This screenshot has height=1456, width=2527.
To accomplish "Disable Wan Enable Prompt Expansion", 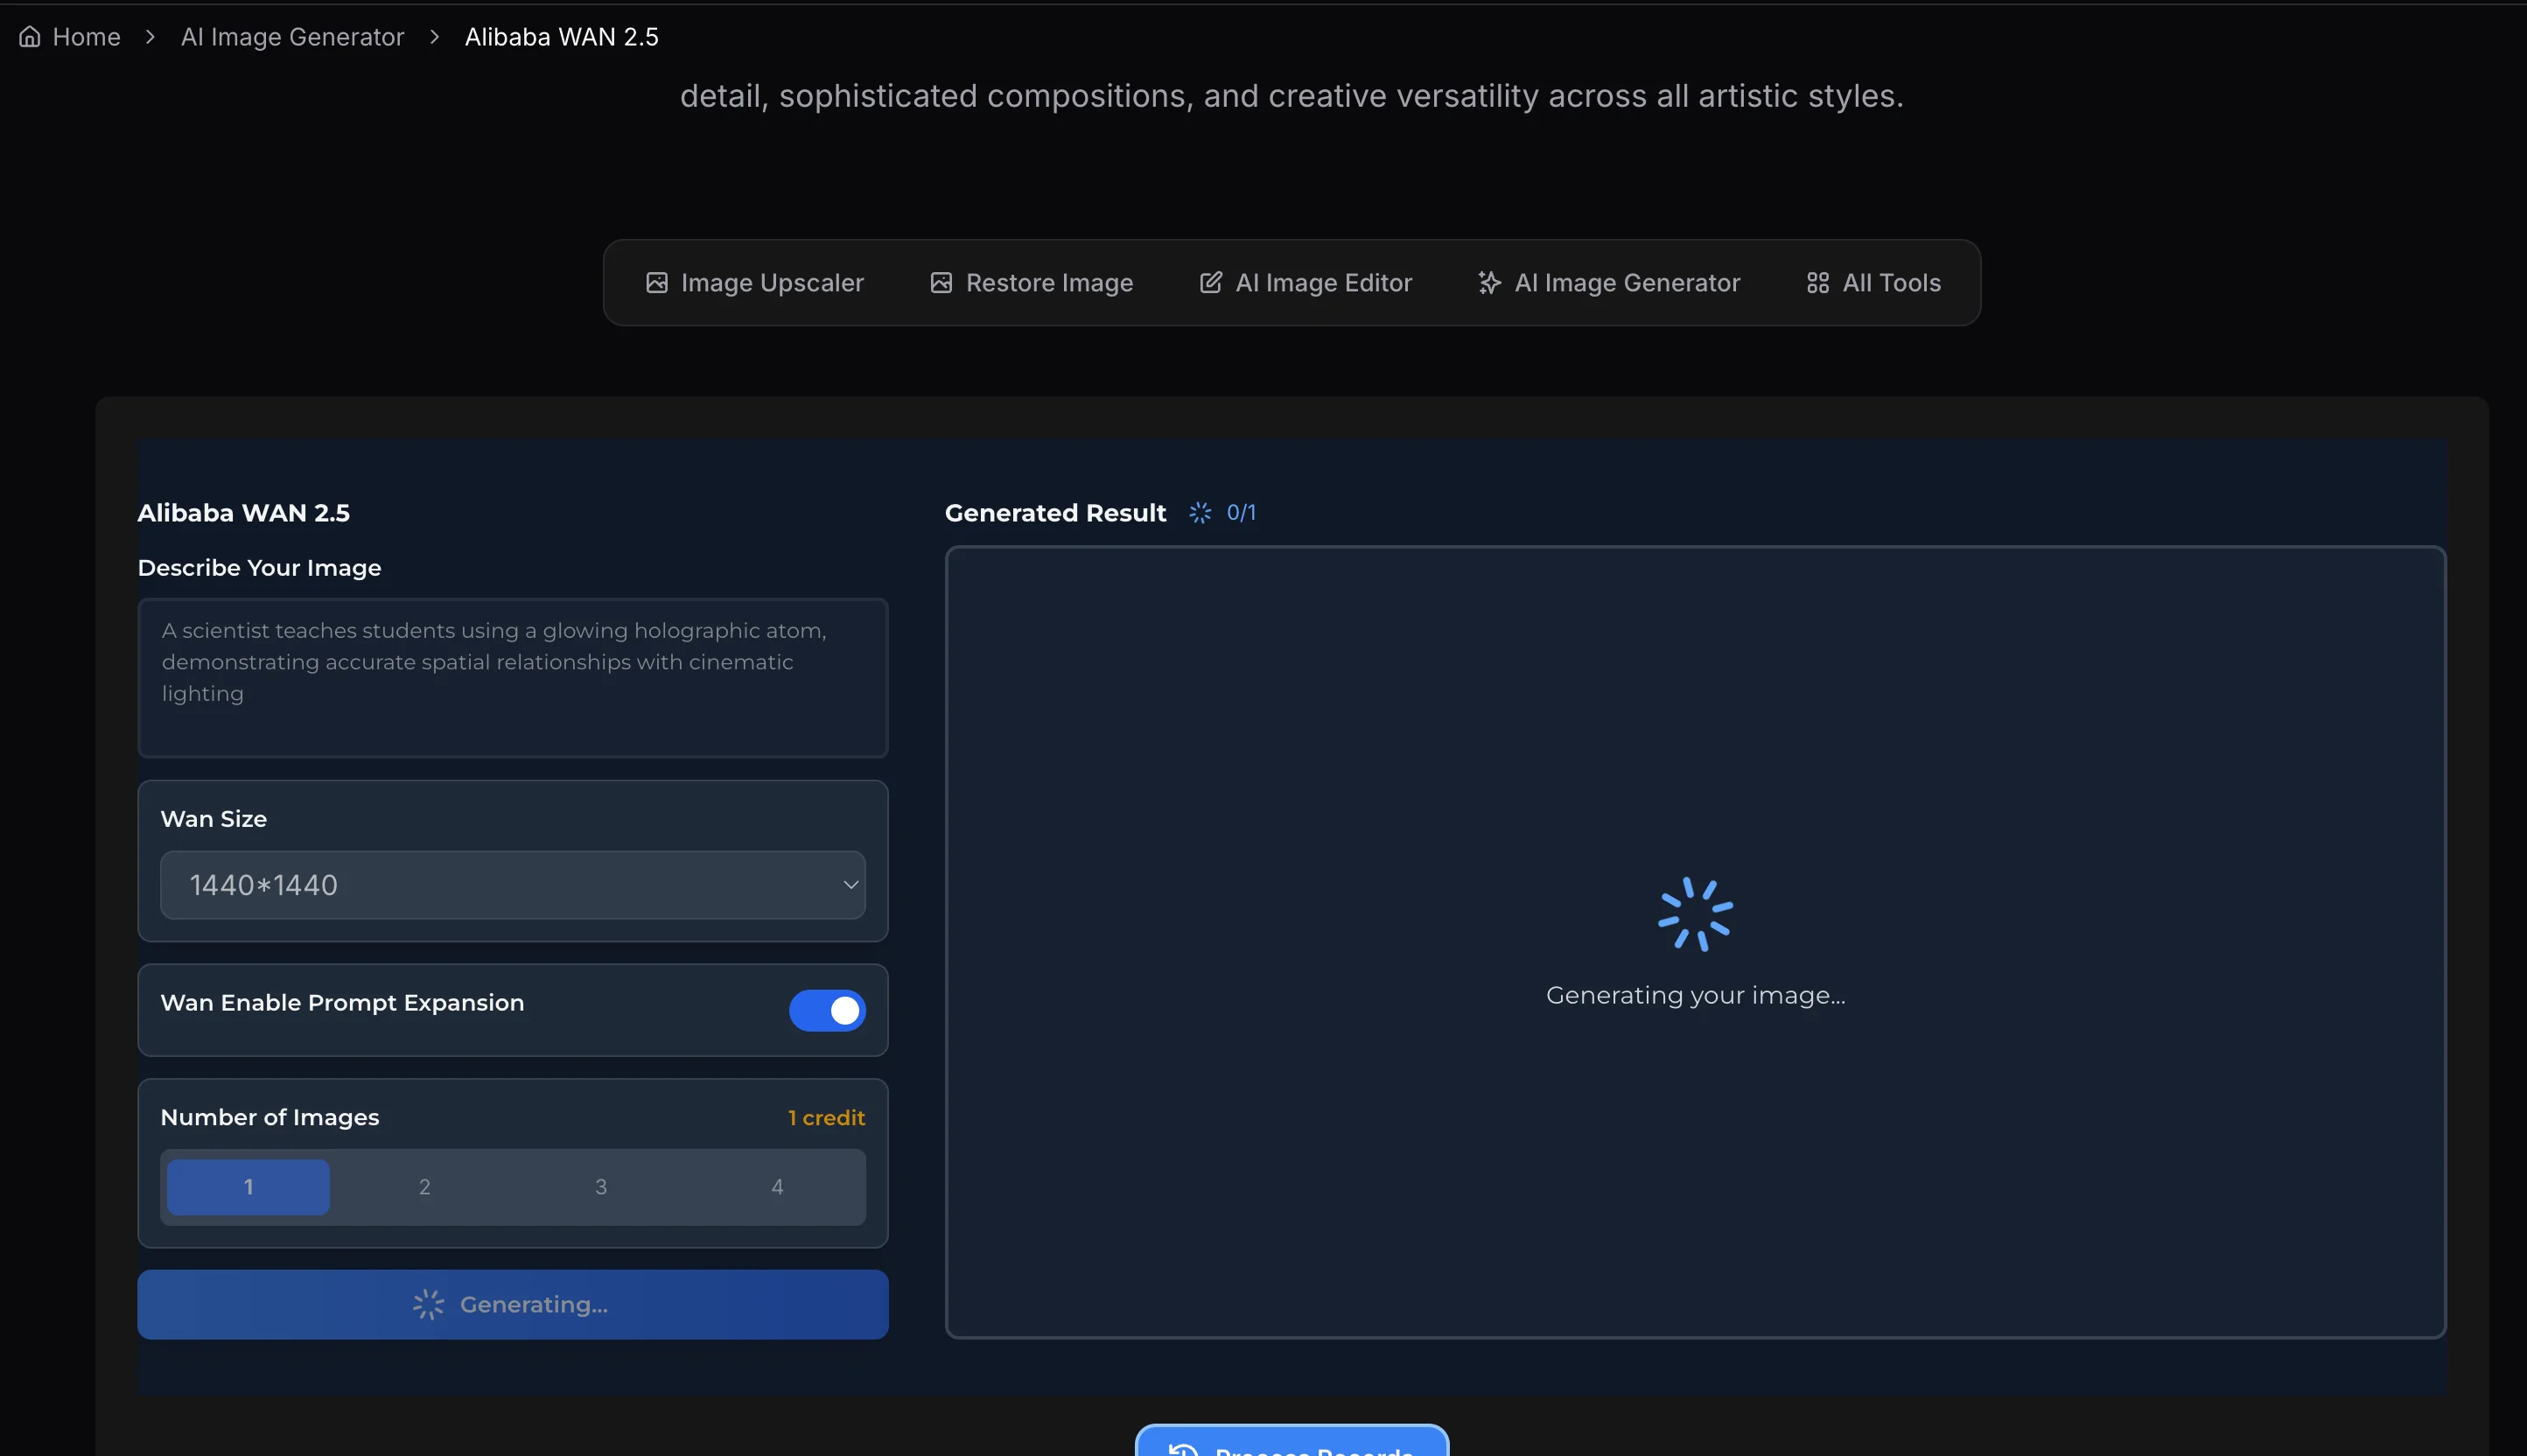I will pos(827,1010).
